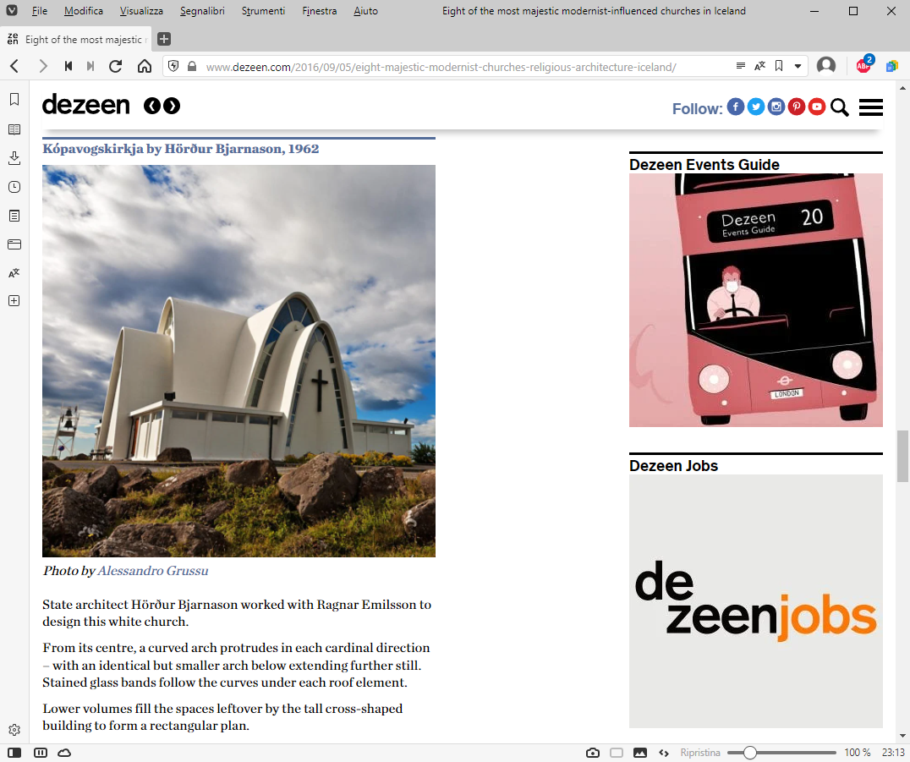Screen dimensions: 910x762
Task: Open the tab tiling options
Action: coord(41,753)
